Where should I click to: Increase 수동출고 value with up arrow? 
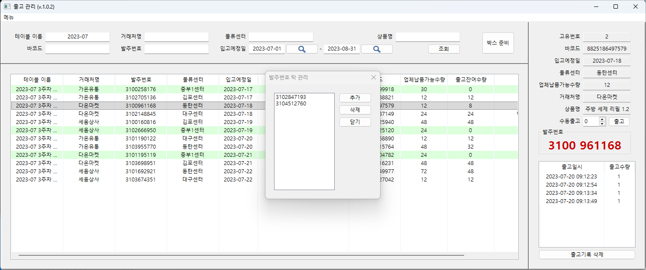pos(602,120)
